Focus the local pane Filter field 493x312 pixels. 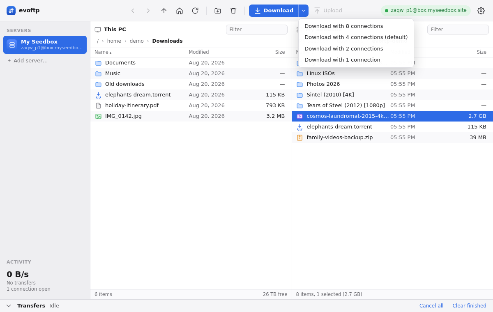tap(257, 30)
